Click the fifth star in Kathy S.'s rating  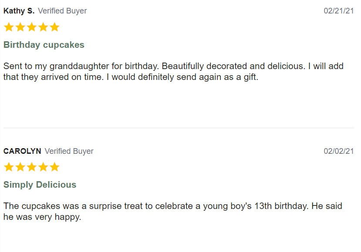[54, 27]
